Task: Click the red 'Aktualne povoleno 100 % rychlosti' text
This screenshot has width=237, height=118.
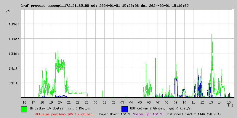Action: click(65, 114)
